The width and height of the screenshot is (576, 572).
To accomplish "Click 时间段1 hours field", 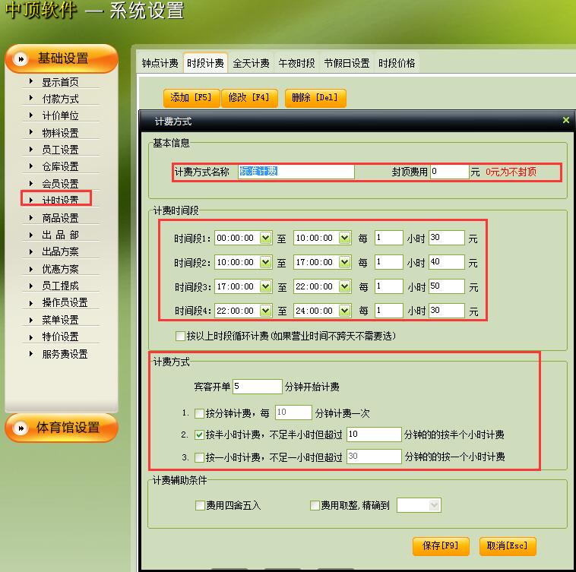I will tap(389, 238).
